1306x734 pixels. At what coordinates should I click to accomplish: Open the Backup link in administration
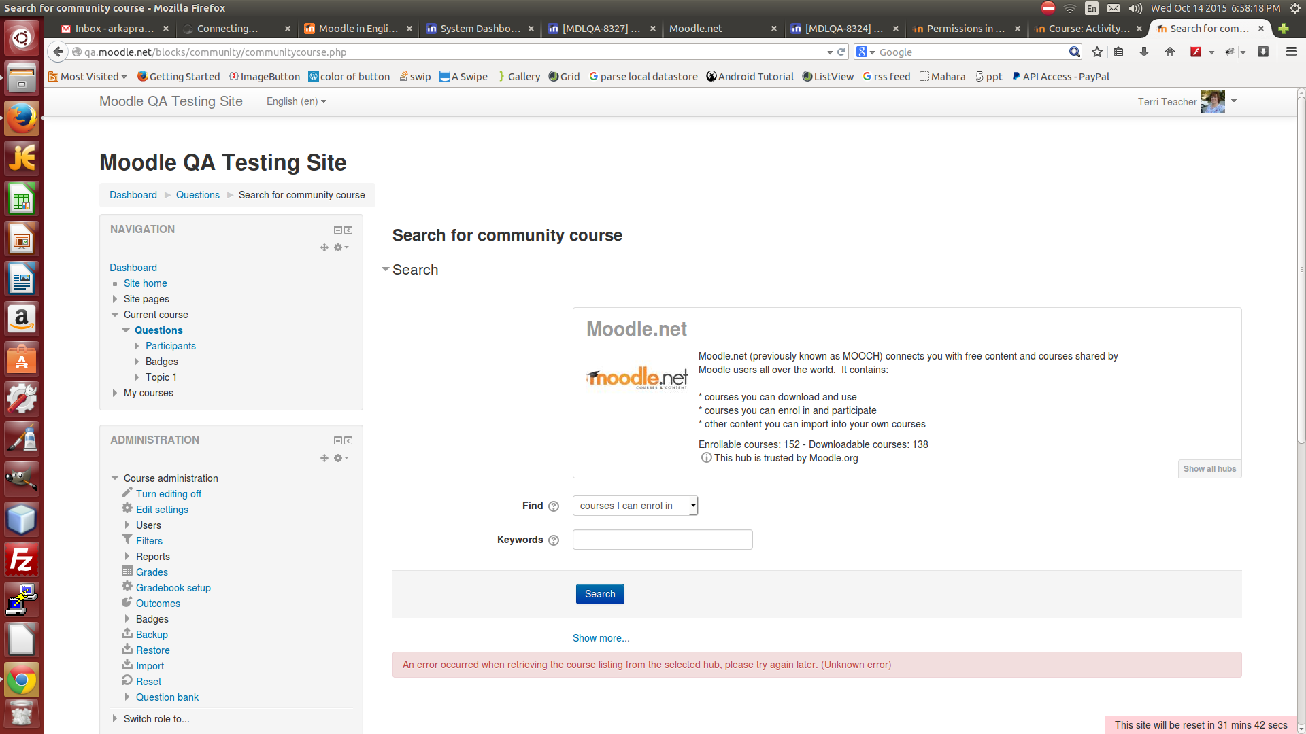(x=152, y=635)
